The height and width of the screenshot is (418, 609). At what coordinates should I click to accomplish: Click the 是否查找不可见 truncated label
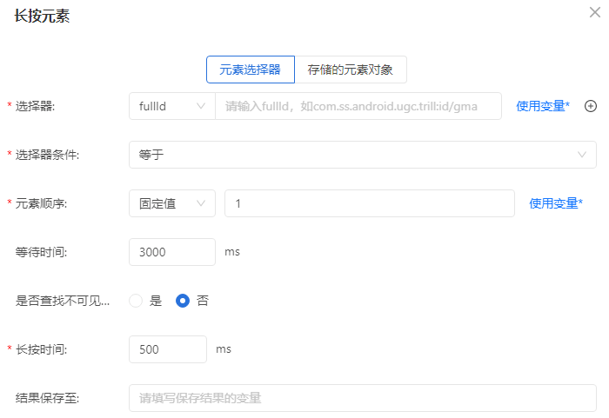click(x=63, y=301)
